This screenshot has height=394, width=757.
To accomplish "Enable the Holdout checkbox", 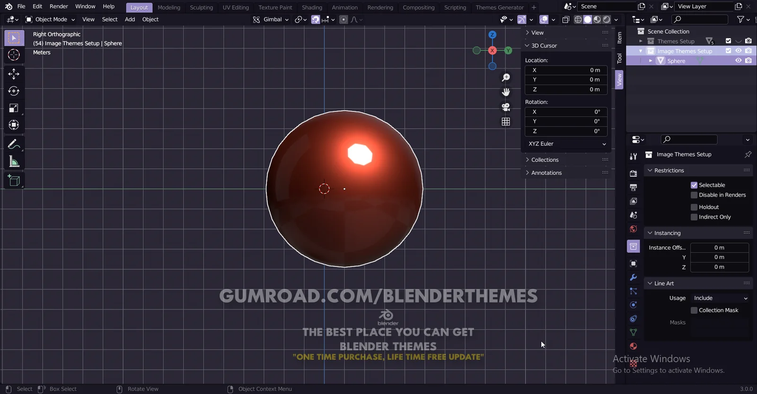I will (694, 207).
